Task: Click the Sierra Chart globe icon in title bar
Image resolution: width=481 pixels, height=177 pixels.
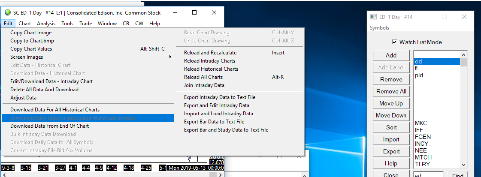Action: pyautogui.click(x=8, y=13)
